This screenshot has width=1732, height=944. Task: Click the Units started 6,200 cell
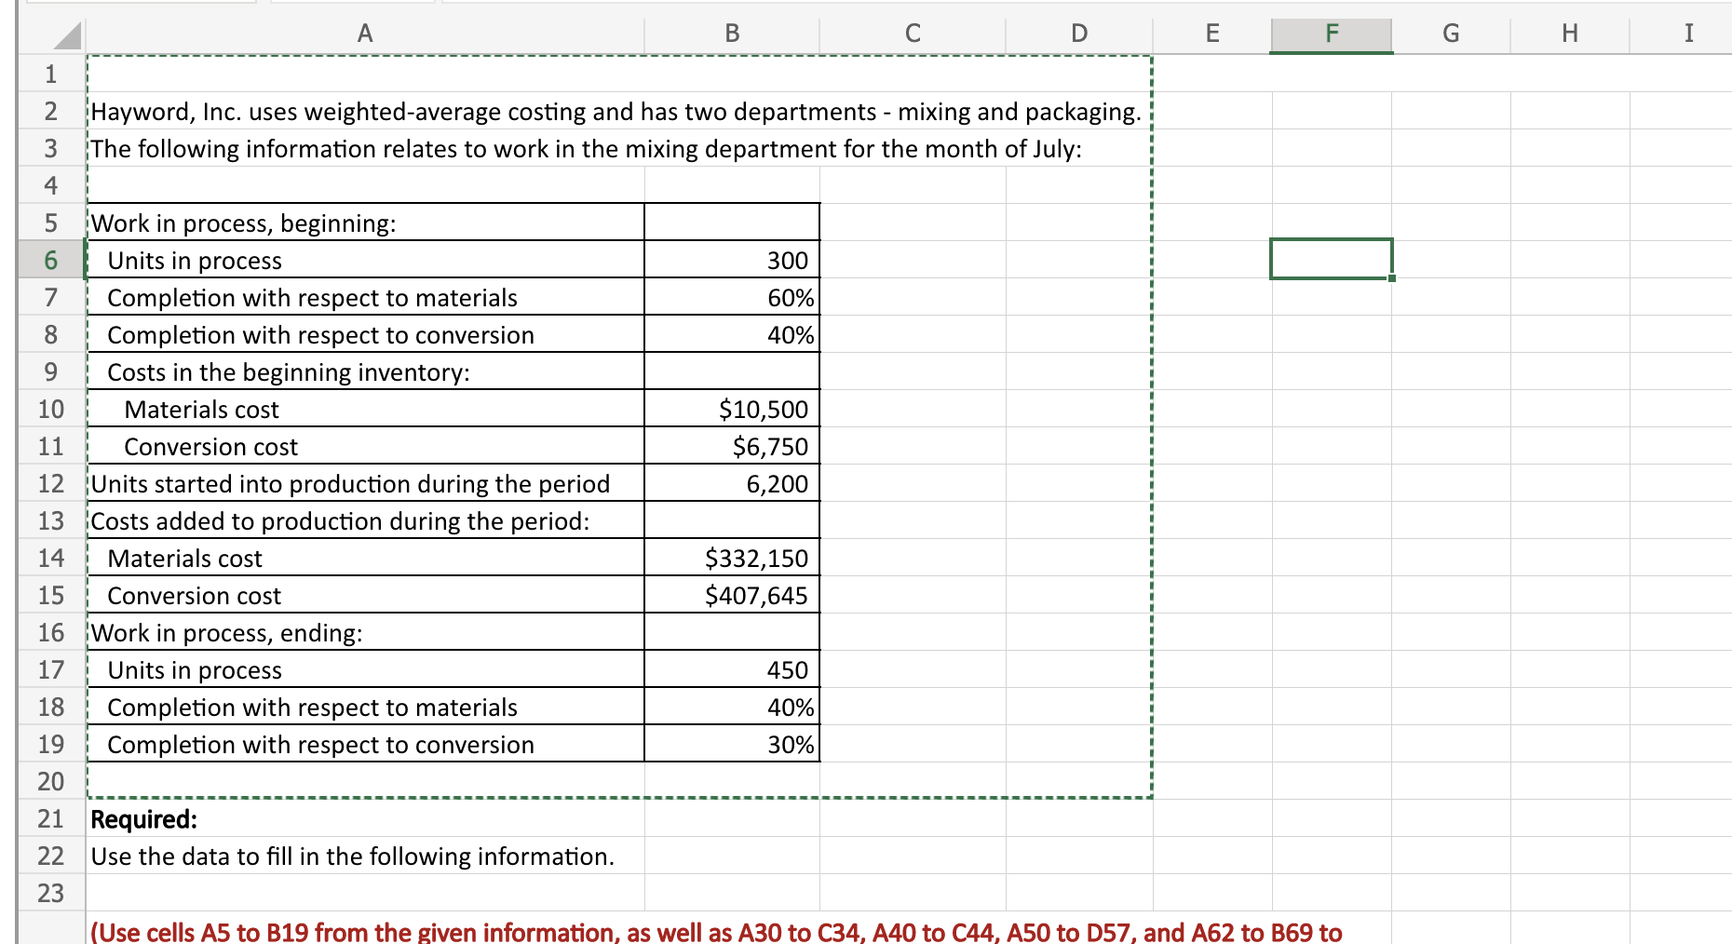click(x=731, y=483)
